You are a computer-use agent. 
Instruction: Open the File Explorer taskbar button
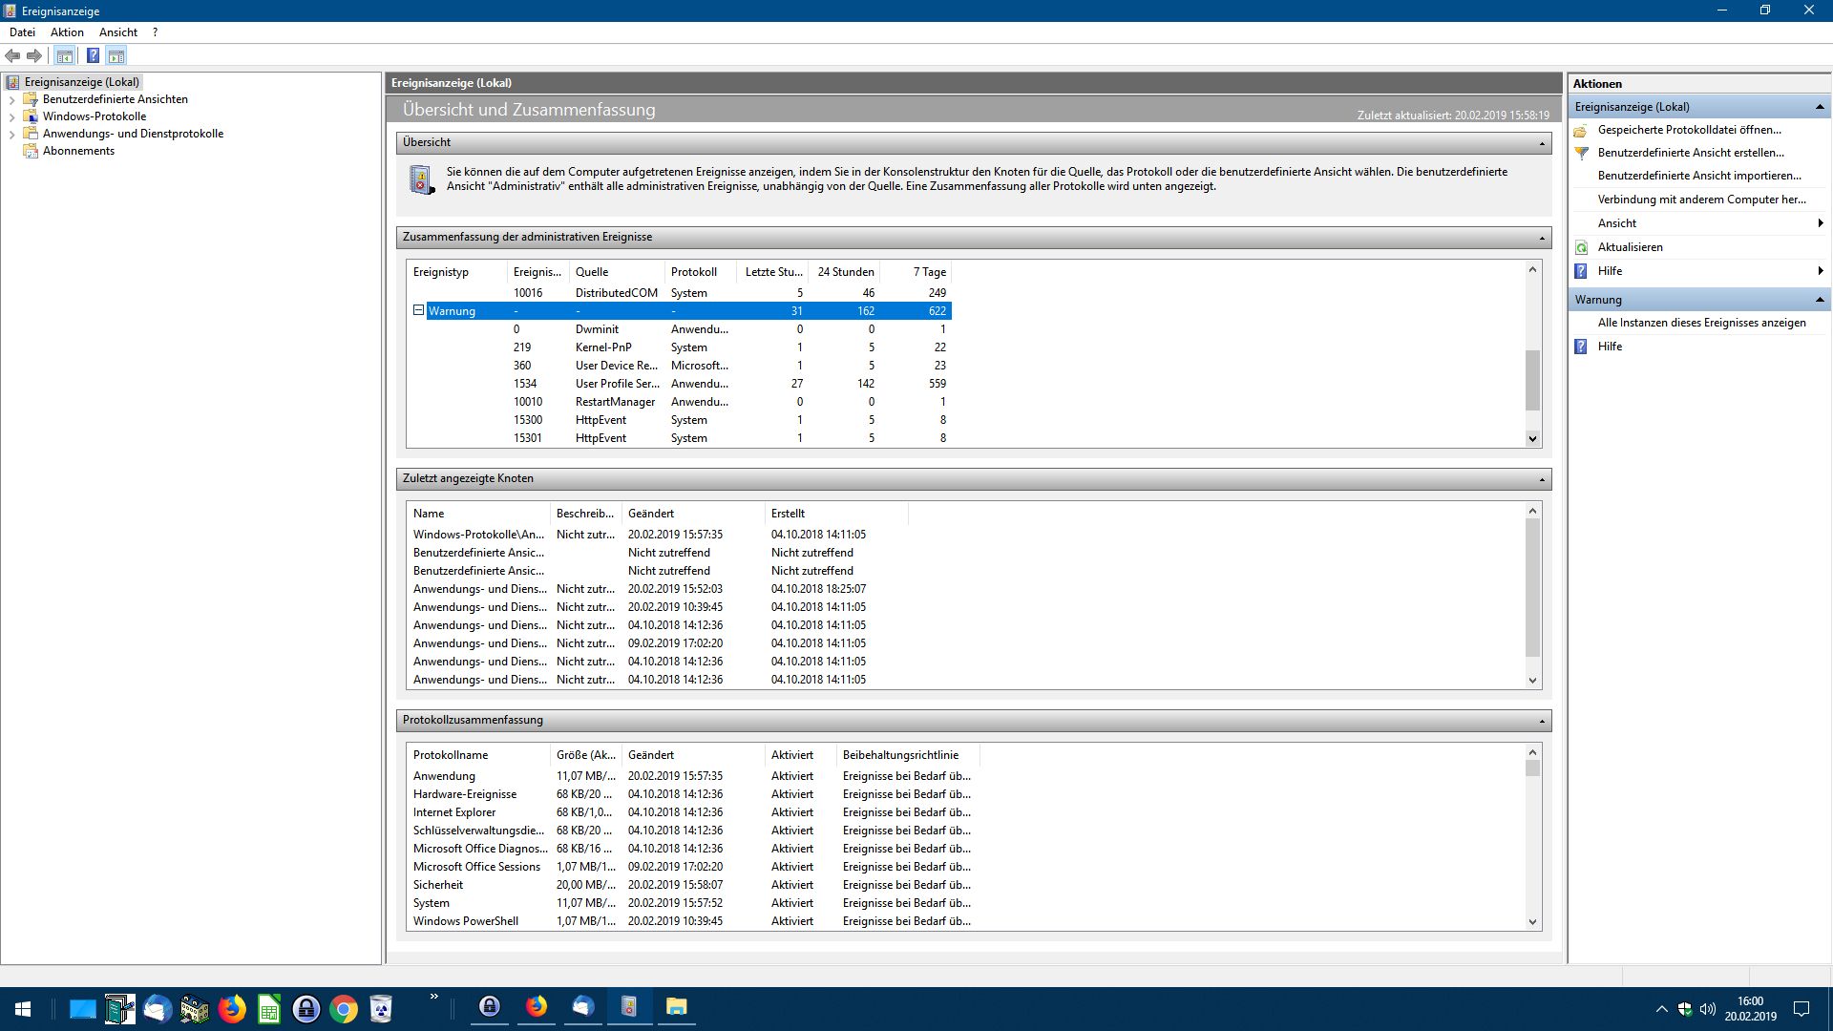pyautogui.click(x=676, y=1007)
